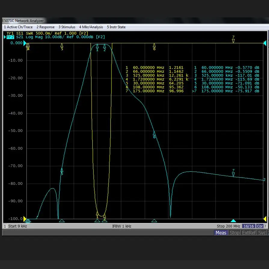Select yellow marker 7 at the top gridline

tap(233, 41)
